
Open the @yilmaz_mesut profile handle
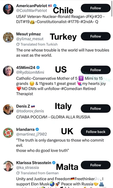point(30,39)
